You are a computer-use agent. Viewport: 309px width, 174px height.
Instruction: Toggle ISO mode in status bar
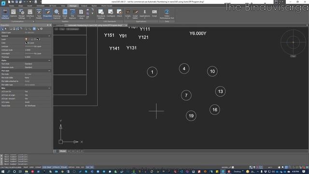pyautogui.click(x=83, y=167)
